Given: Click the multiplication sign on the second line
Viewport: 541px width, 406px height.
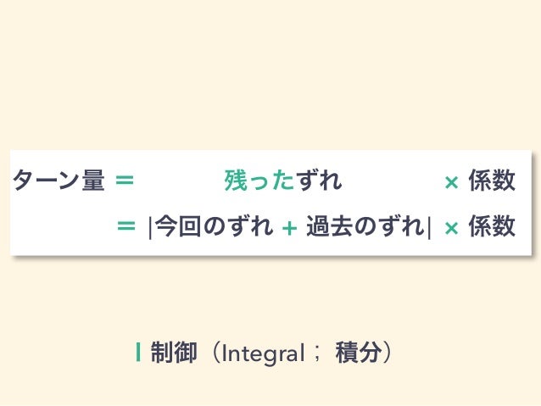Looking at the screenshot, I should (451, 228).
